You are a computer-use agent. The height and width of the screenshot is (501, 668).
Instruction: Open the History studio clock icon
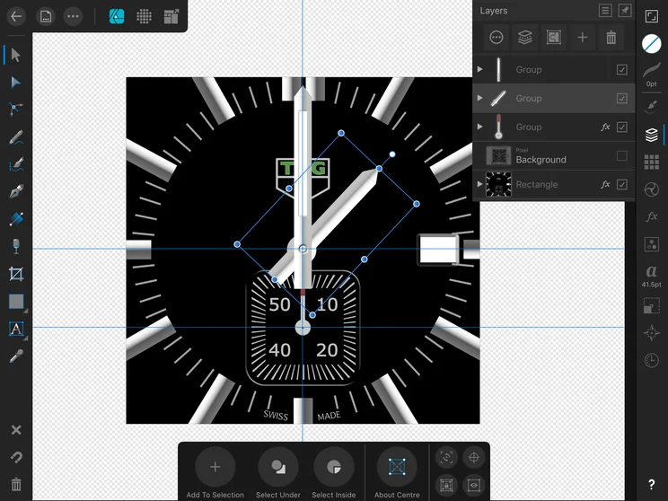(x=651, y=360)
